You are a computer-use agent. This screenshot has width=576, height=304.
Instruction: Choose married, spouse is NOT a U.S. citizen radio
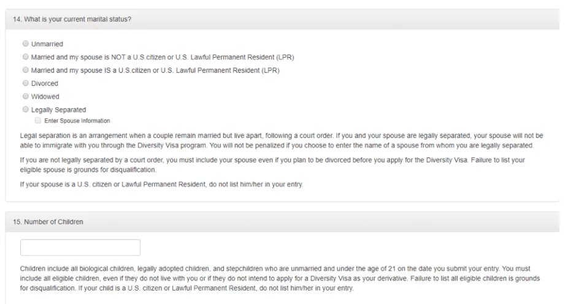(x=25, y=57)
